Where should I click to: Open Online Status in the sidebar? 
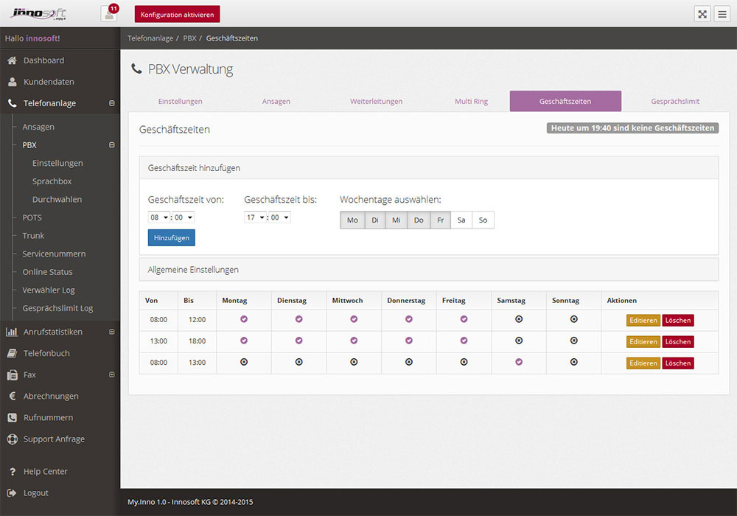(x=47, y=271)
